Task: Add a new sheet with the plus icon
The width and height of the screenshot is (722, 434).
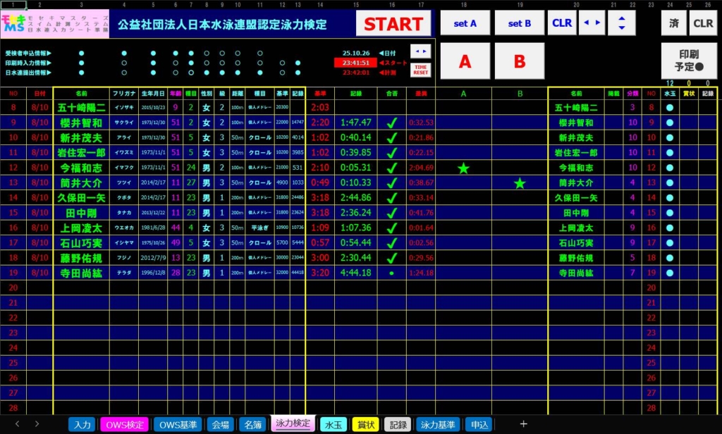Action: (523, 424)
